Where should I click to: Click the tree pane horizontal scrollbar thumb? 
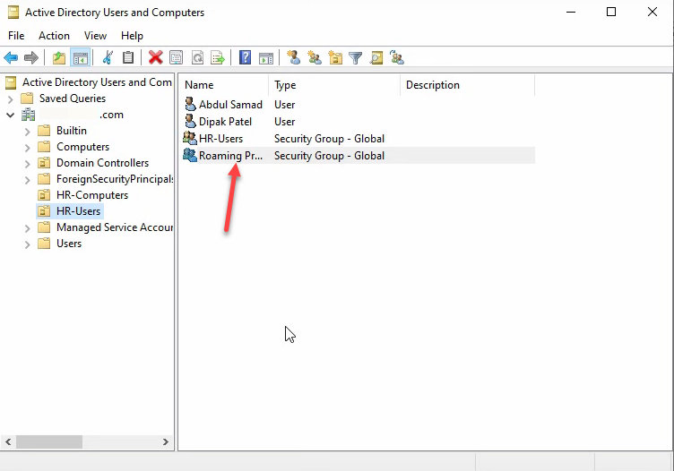(49, 441)
